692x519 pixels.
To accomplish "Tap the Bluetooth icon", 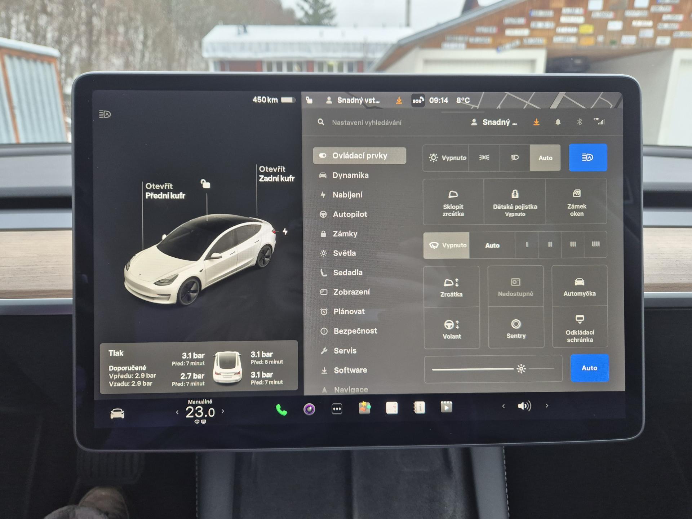I will (x=579, y=122).
